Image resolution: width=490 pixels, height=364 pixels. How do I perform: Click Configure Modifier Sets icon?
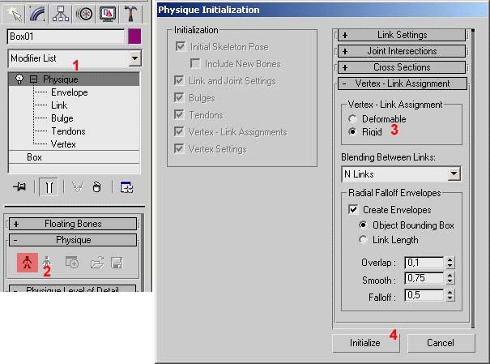coord(126,187)
